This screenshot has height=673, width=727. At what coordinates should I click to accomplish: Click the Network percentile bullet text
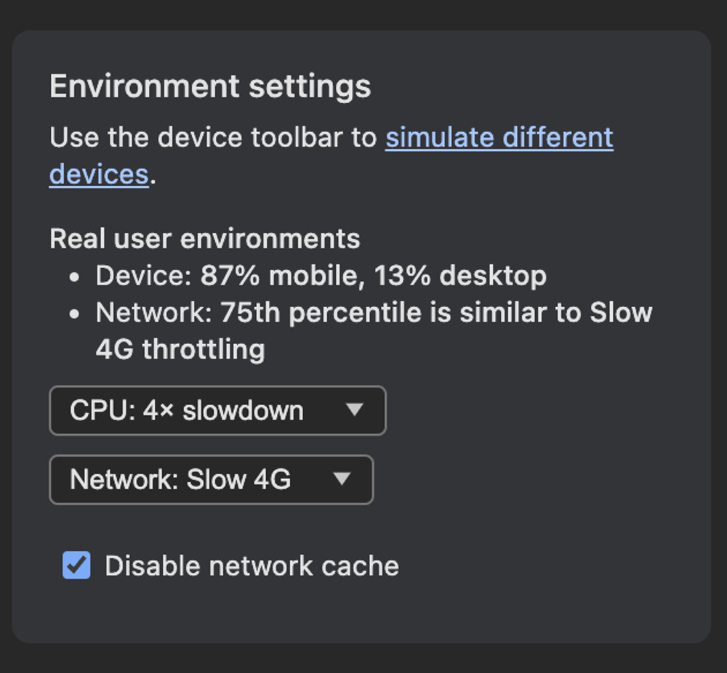click(373, 312)
